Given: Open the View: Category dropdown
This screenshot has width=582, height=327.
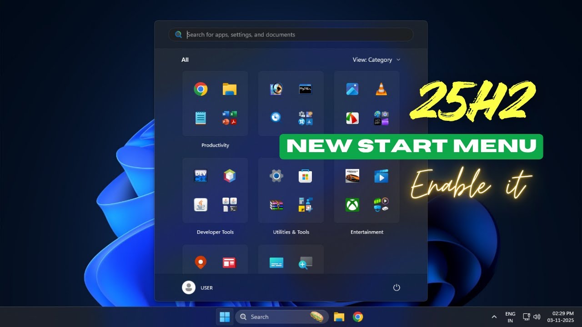Looking at the screenshot, I should click(x=376, y=59).
